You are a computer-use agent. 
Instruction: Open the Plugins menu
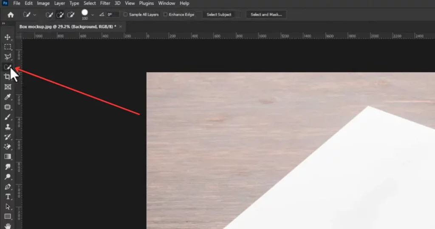pos(146,3)
